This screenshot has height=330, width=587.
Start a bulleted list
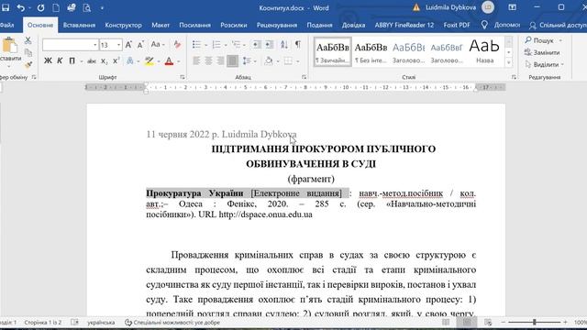pyautogui.click(x=196, y=45)
